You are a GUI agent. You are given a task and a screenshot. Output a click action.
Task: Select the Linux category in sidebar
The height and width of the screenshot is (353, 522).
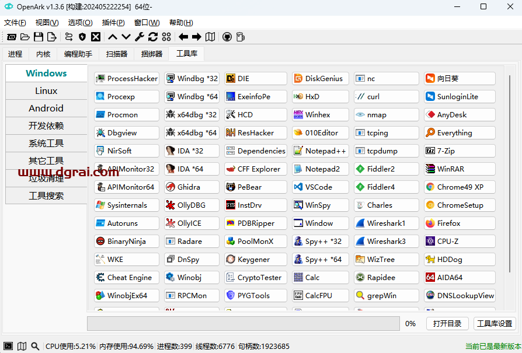point(46,91)
